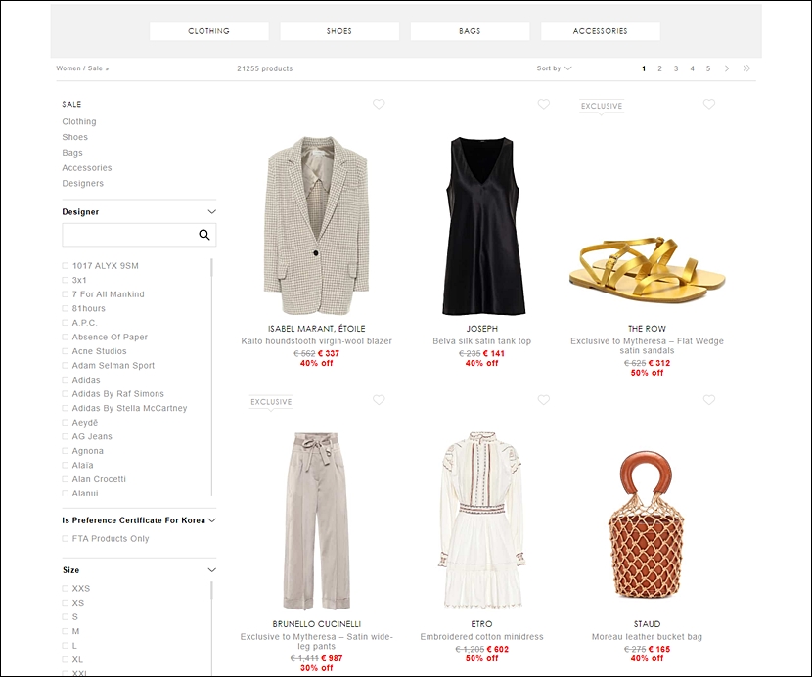Click the heart on Etro minidress
812x677 pixels.
(x=543, y=400)
